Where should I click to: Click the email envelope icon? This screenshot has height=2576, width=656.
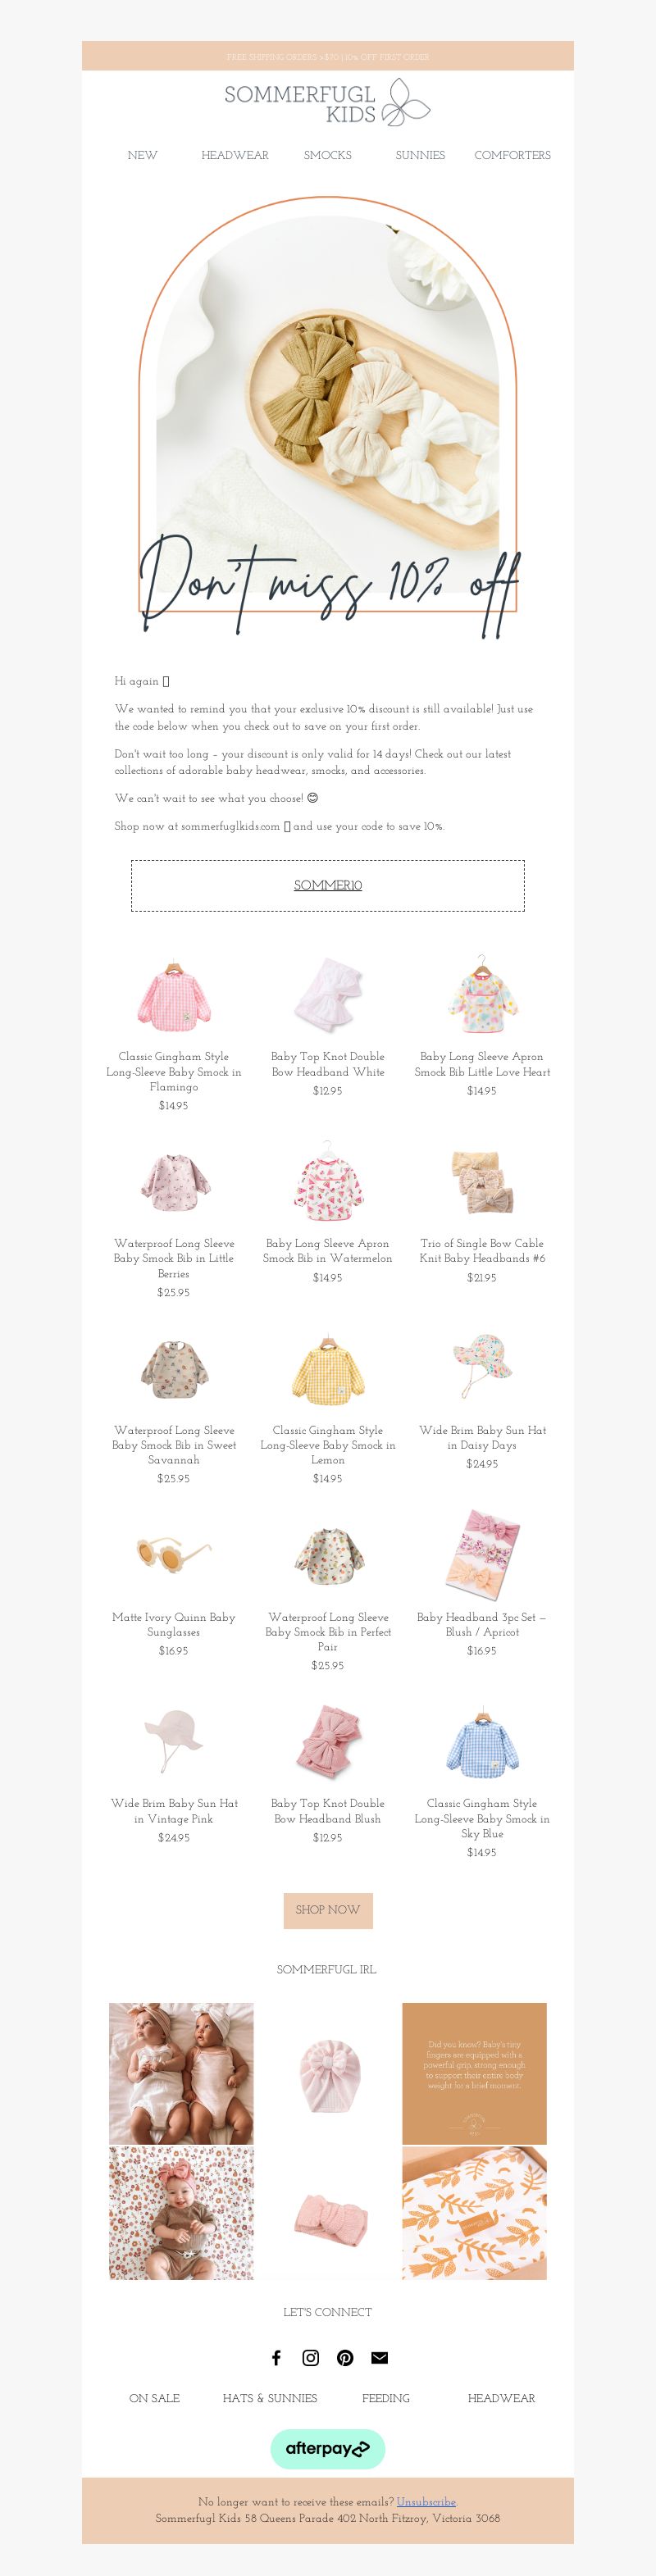pyautogui.click(x=379, y=2357)
